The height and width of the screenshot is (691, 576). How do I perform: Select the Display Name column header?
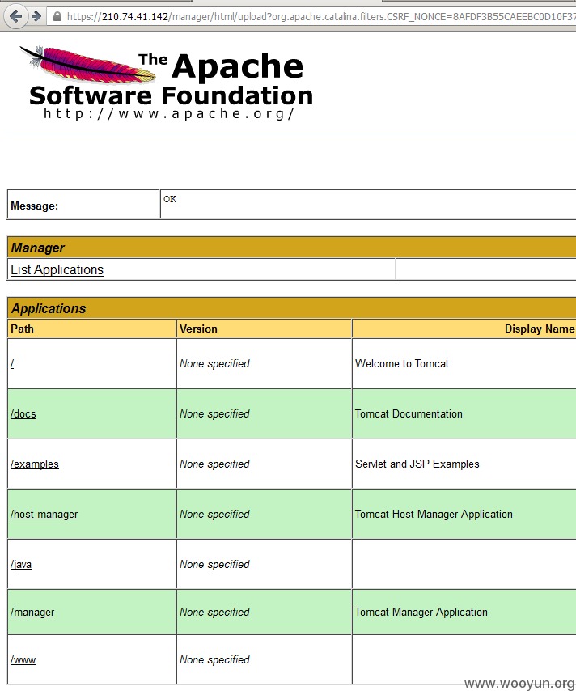[x=540, y=329]
